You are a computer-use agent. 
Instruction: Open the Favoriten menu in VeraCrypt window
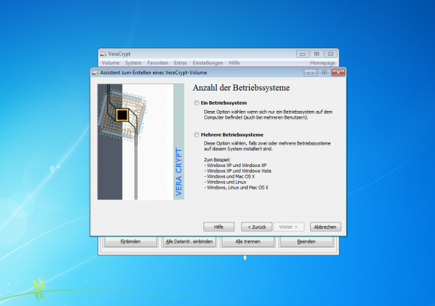tap(158, 63)
